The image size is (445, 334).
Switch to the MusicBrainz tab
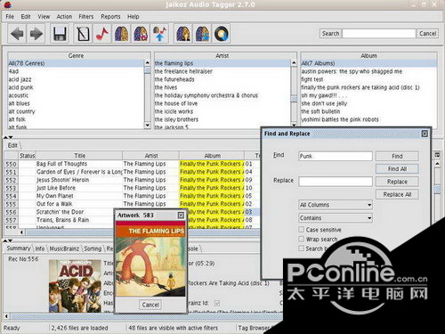point(64,248)
